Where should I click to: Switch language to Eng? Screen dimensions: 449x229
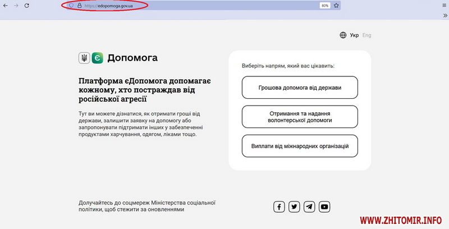click(x=366, y=35)
